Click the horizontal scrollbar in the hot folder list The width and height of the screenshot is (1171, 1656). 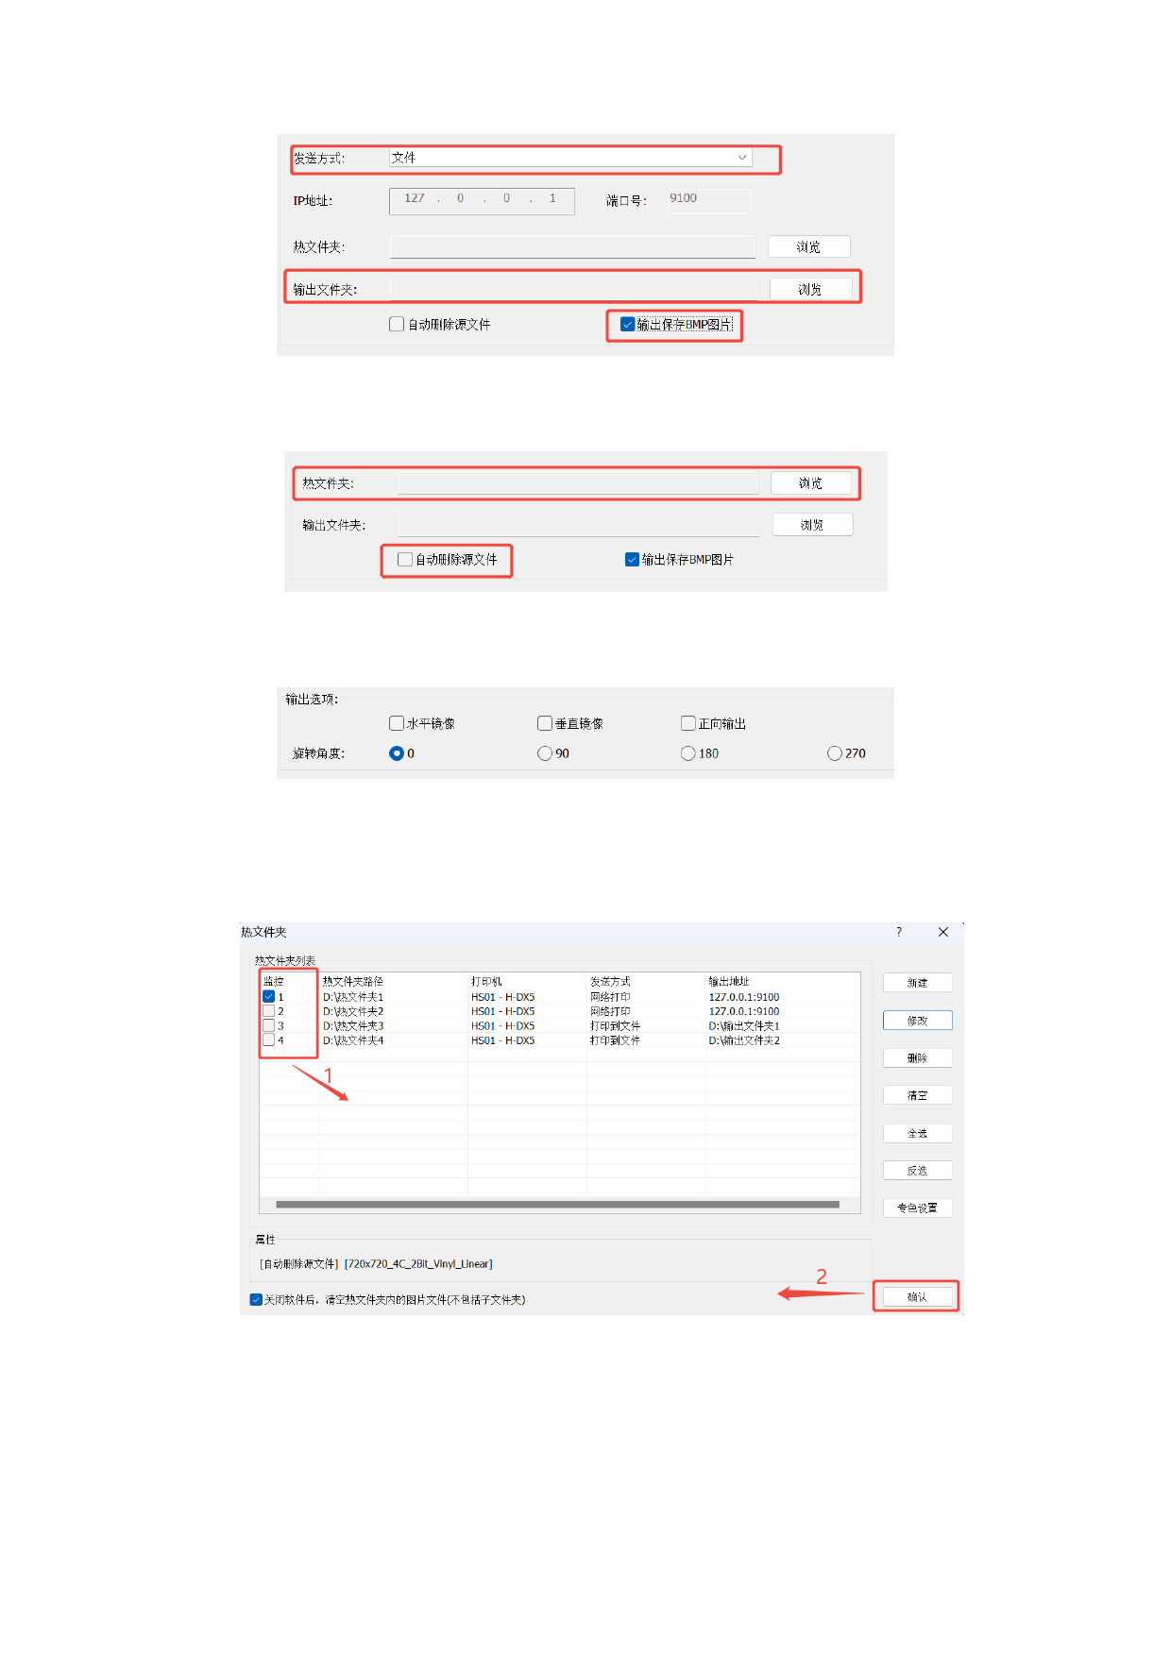click(557, 1205)
